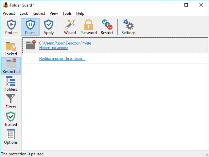The image size is (209, 157).
Task: Close the Folder Guard window
Action: [x=201, y=5]
